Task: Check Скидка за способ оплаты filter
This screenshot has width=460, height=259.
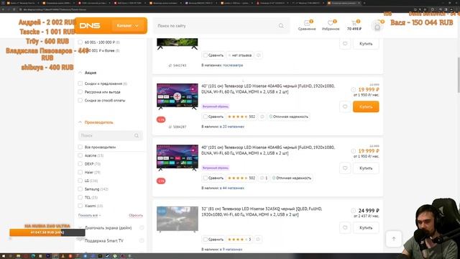Action: [x=80, y=101]
